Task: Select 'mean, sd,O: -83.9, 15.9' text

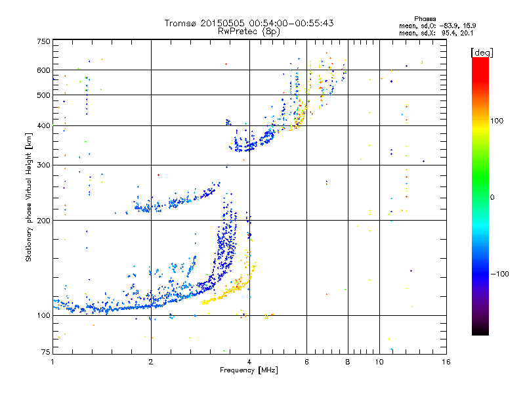Action: pyautogui.click(x=437, y=26)
